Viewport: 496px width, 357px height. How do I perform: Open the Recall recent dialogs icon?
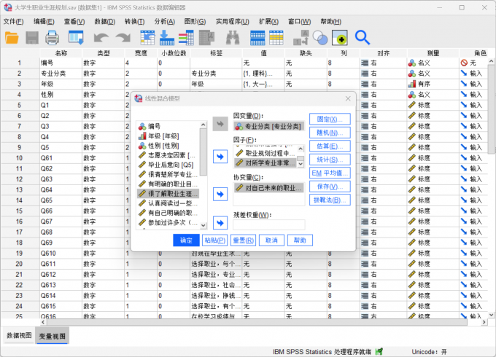point(76,38)
